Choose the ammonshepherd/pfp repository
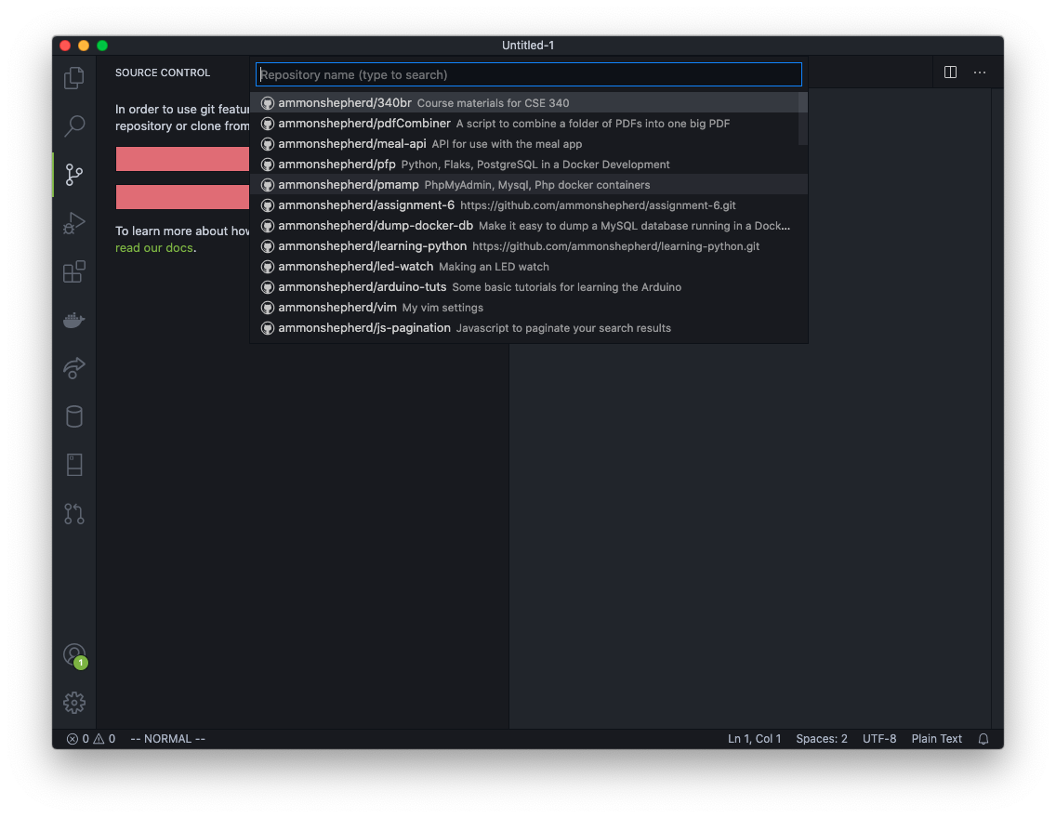This screenshot has width=1056, height=818. pyautogui.click(x=529, y=165)
